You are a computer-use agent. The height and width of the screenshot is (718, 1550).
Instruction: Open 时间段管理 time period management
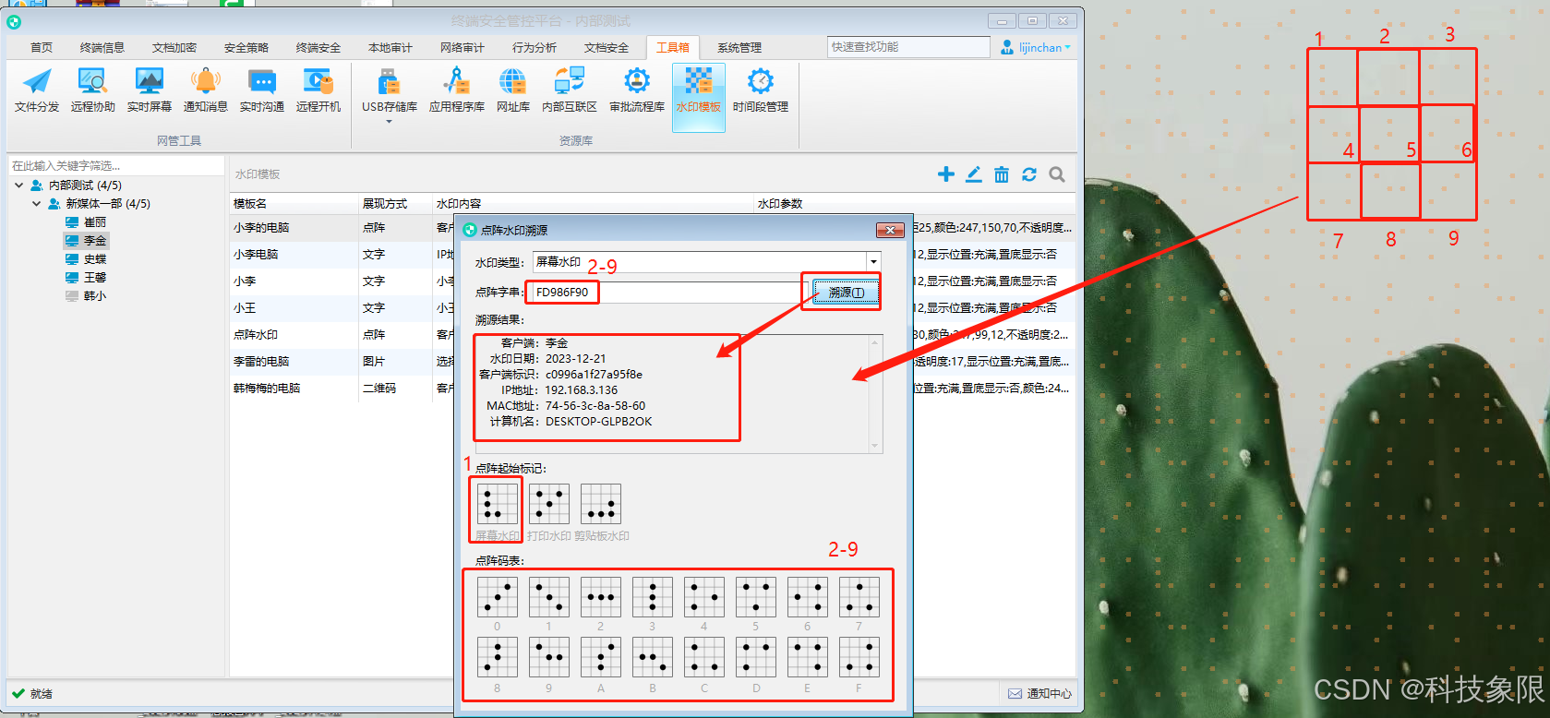761,90
